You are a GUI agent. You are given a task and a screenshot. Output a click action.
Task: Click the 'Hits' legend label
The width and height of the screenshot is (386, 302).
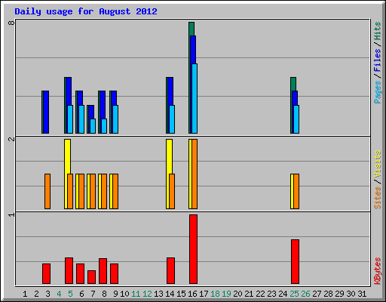[377, 31]
